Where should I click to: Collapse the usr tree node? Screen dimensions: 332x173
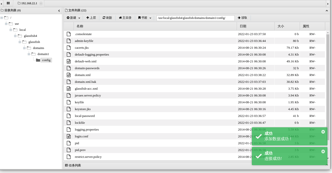(6, 24)
